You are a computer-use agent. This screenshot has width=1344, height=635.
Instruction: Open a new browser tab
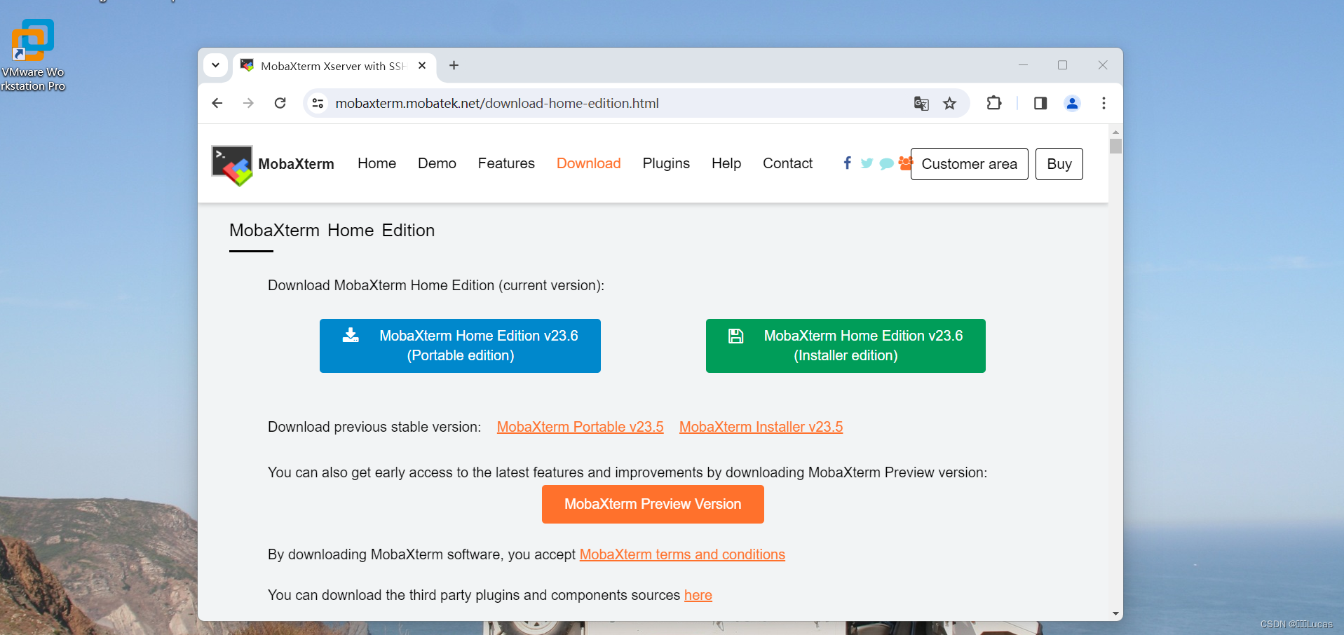454,65
